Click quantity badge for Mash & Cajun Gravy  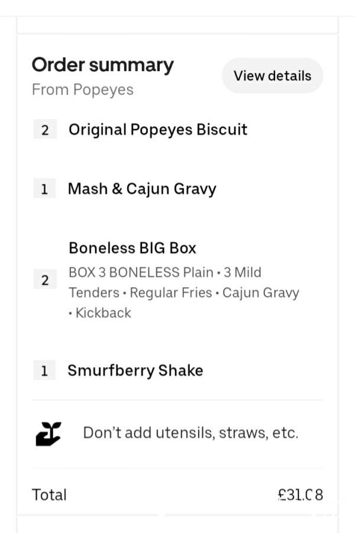[44, 189]
